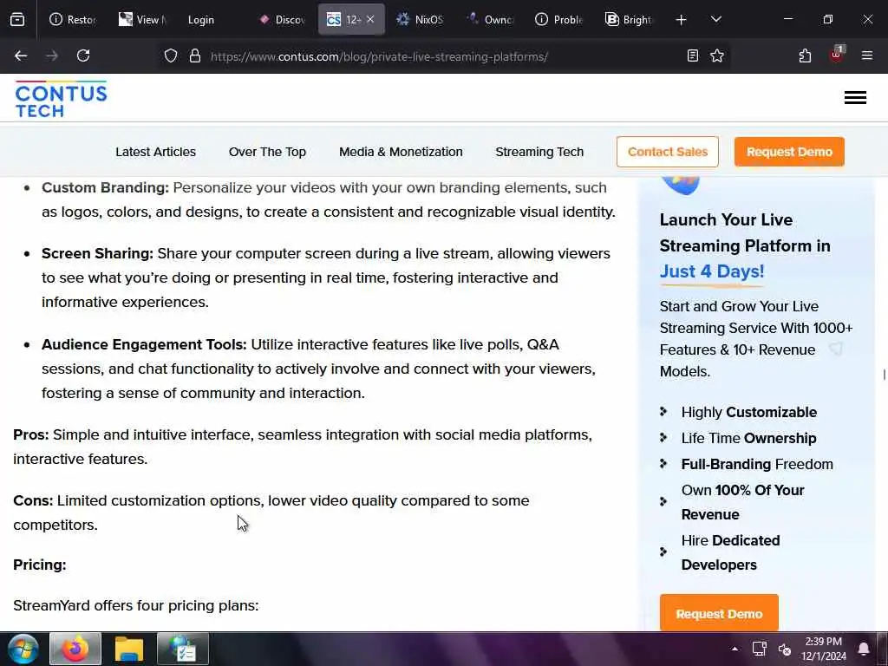888x666 pixels.
Task: Click Request Demo button in header
Action: pyautogui.click(x=789, y=152)
